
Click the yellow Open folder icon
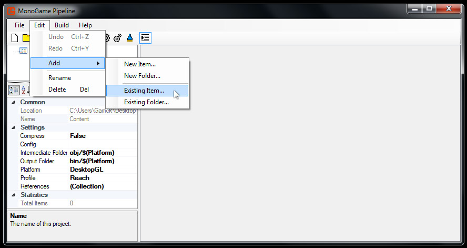click(25, 38)
